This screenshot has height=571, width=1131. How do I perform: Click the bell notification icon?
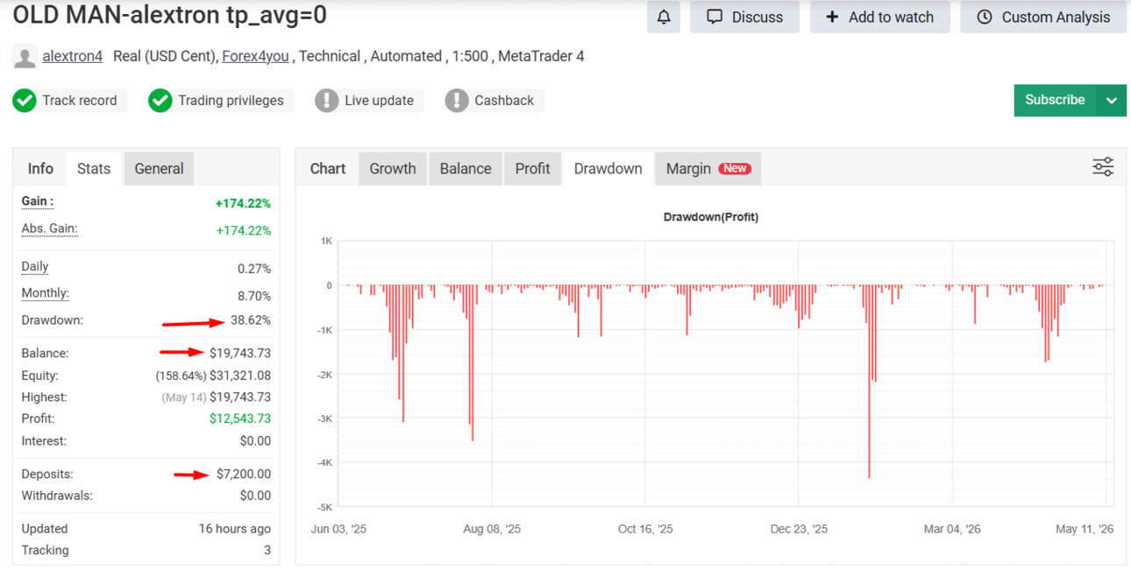coord(664,17)
